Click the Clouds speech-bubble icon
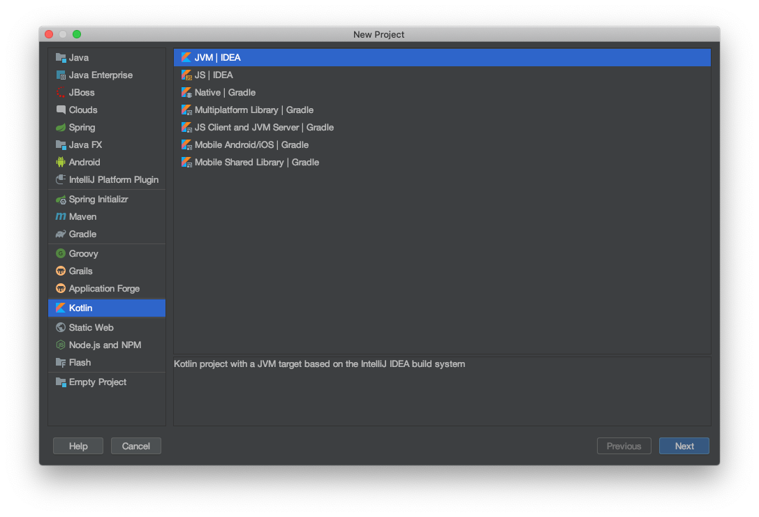 [x=61, y=110]
